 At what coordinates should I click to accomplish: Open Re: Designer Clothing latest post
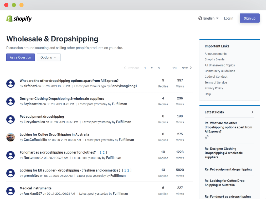pyautogui.click(x=224, y=153)
